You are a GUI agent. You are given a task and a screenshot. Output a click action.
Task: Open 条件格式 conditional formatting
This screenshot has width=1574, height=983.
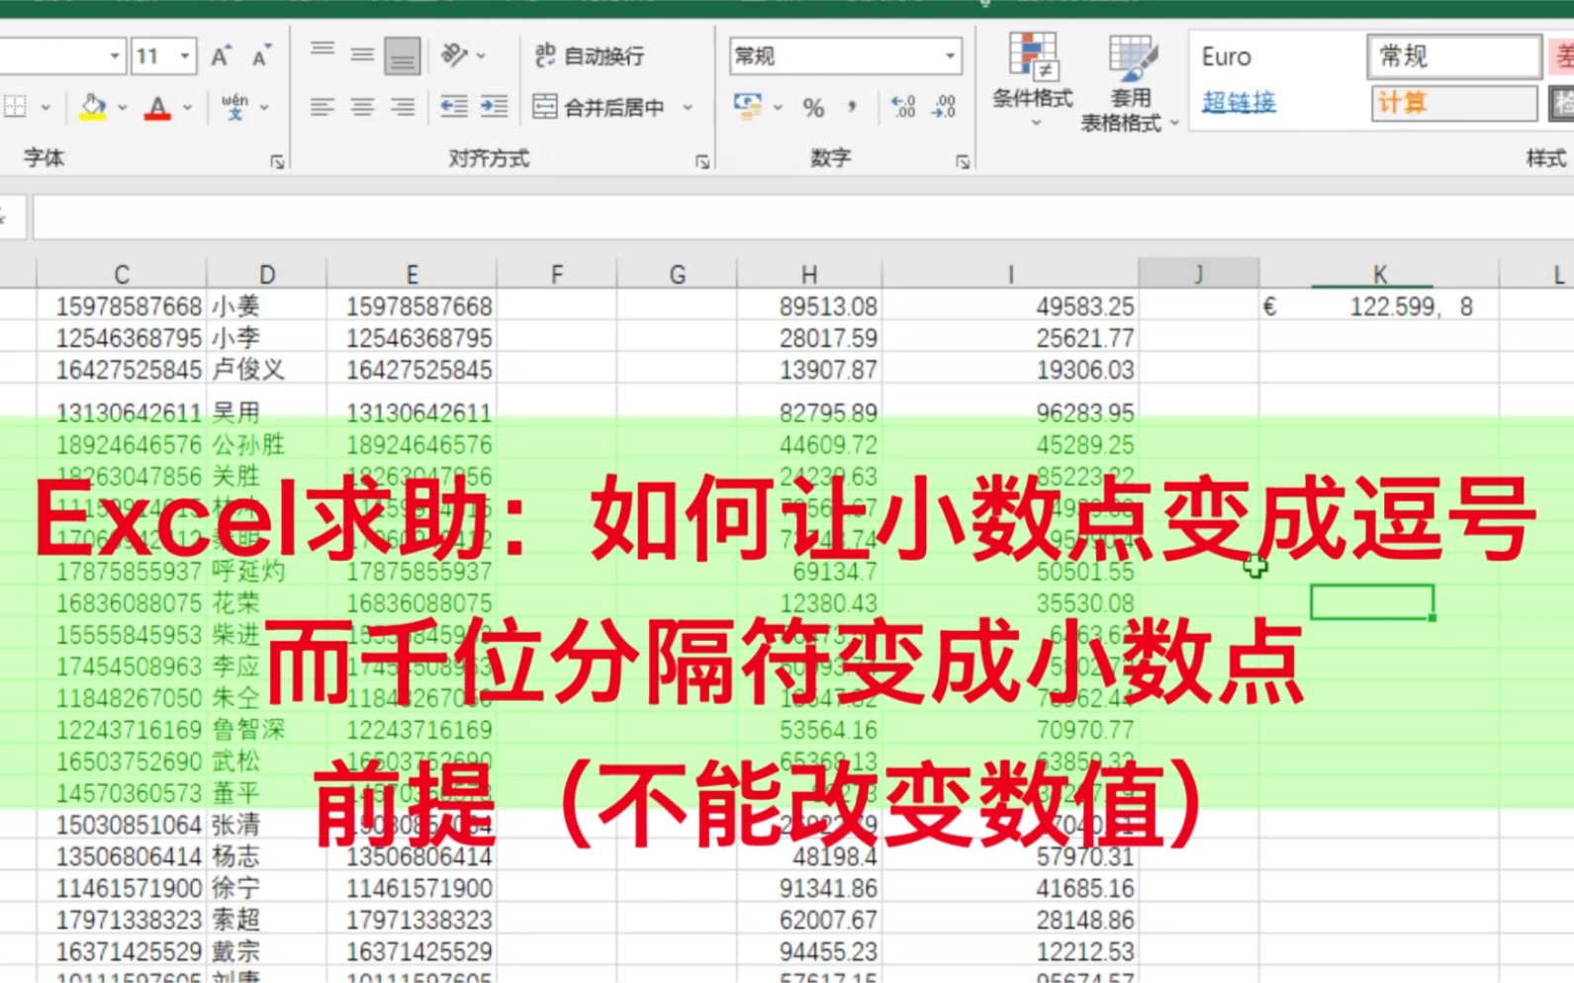[x=1033, y=79]
